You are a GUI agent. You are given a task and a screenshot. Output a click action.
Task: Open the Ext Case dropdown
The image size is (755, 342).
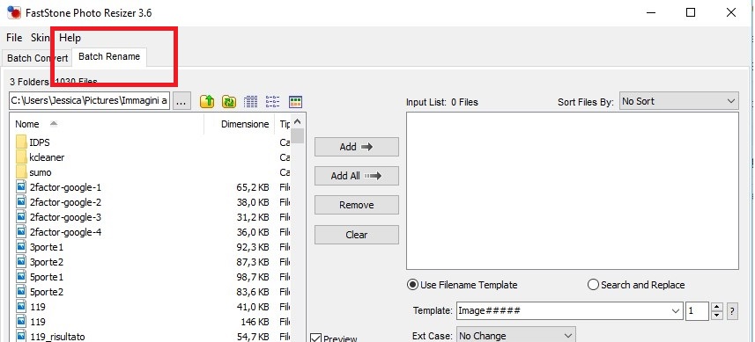(515, 335)
